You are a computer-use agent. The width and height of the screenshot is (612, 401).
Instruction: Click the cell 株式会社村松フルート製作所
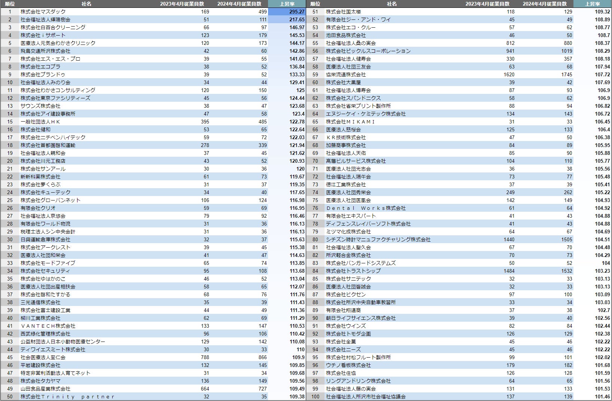coord(358,357)
